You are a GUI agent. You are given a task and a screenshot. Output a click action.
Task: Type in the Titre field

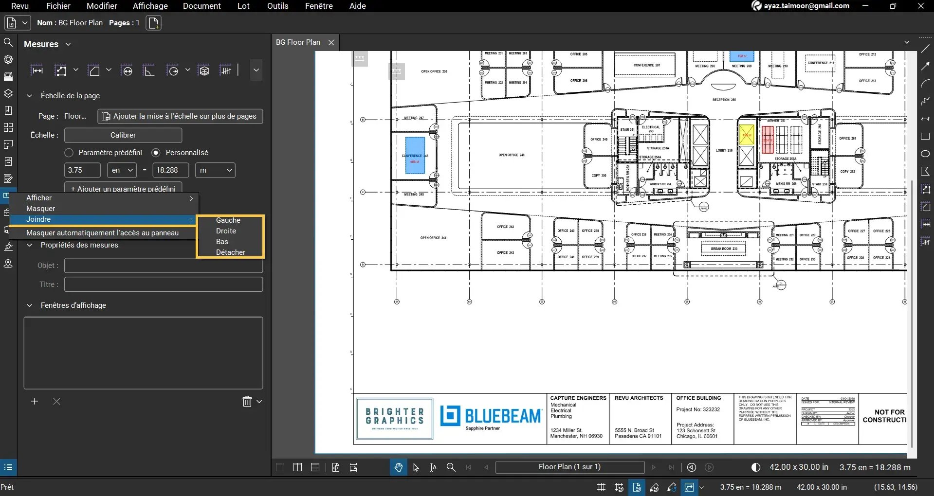click(x=163, y=284)
